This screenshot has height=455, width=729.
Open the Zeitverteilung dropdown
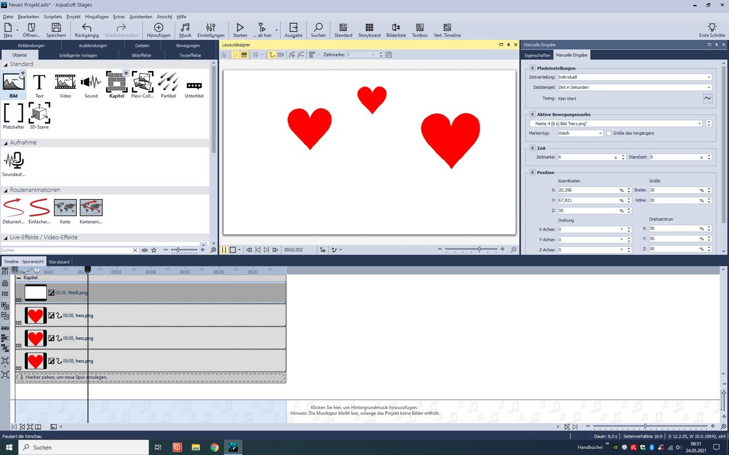point(634,77)
